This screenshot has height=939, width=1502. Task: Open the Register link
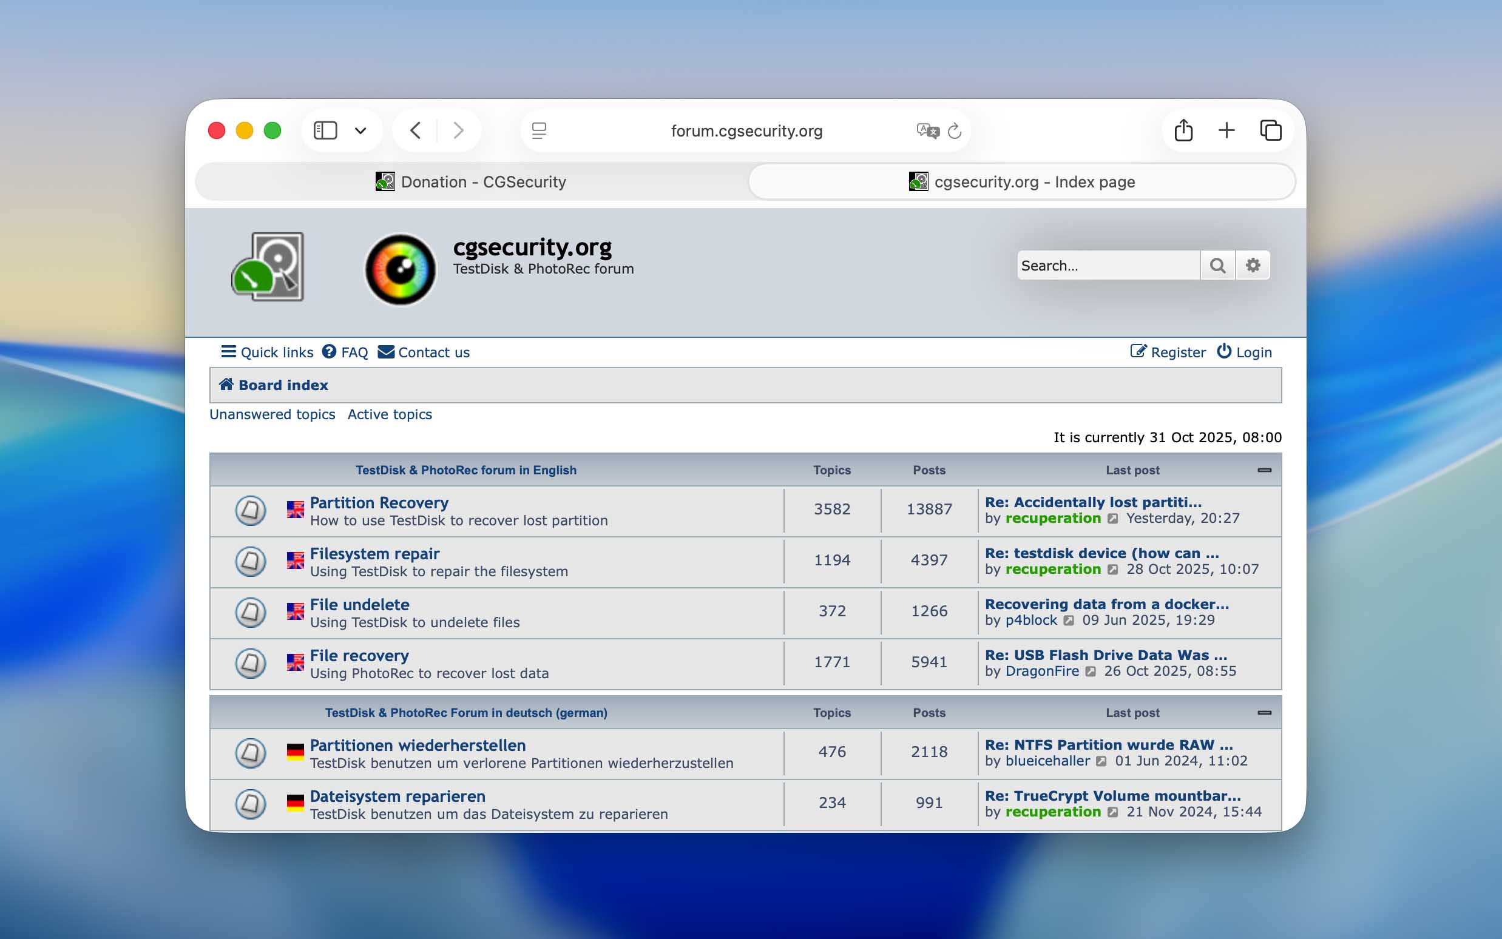click(x=1177, y=351)
